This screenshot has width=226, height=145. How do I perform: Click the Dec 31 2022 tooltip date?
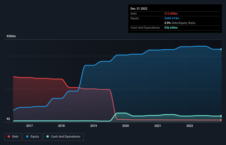139,9
